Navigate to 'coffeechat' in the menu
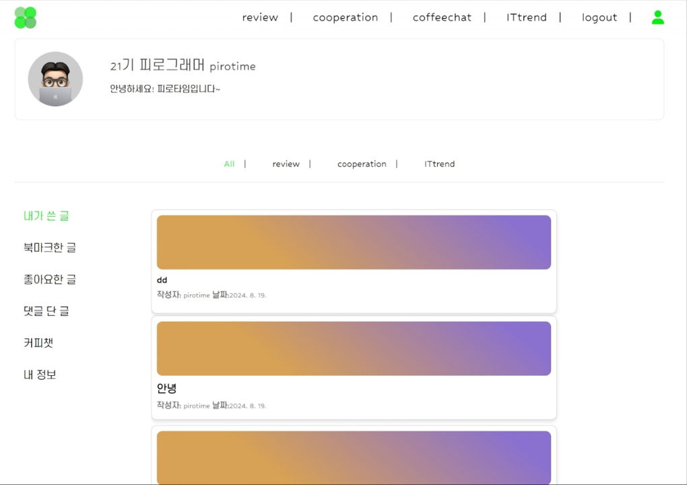 [442, 18]
